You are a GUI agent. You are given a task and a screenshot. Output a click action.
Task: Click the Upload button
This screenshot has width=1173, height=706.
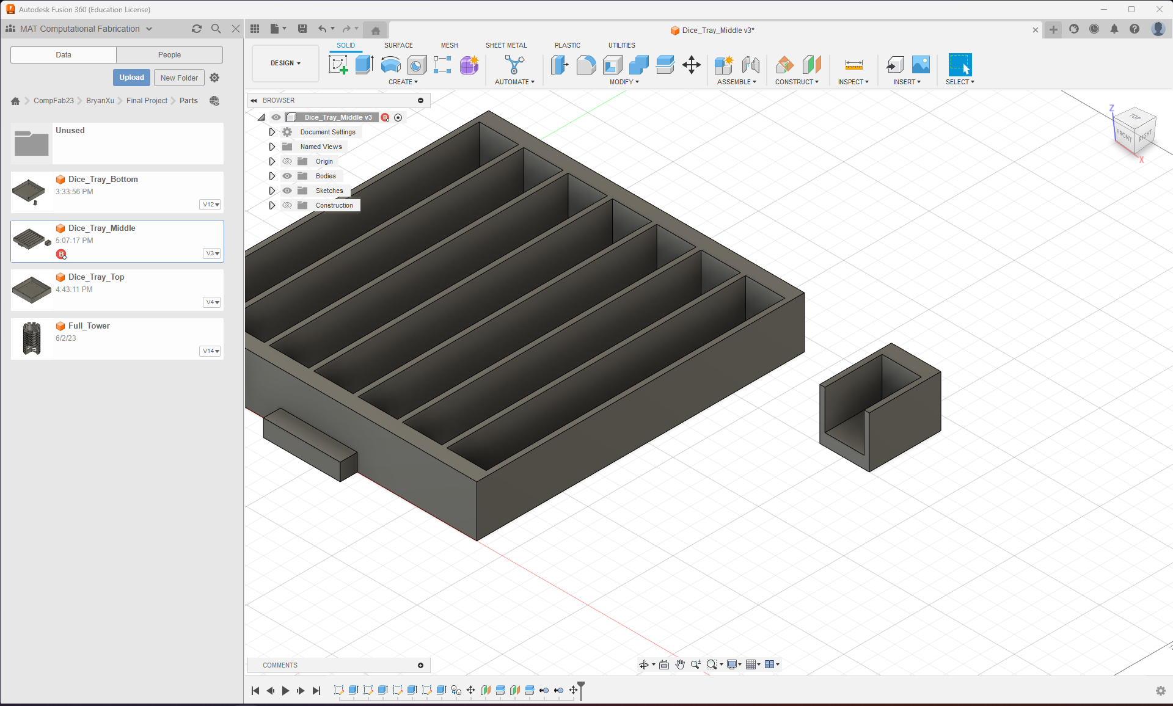click(131, 78)
